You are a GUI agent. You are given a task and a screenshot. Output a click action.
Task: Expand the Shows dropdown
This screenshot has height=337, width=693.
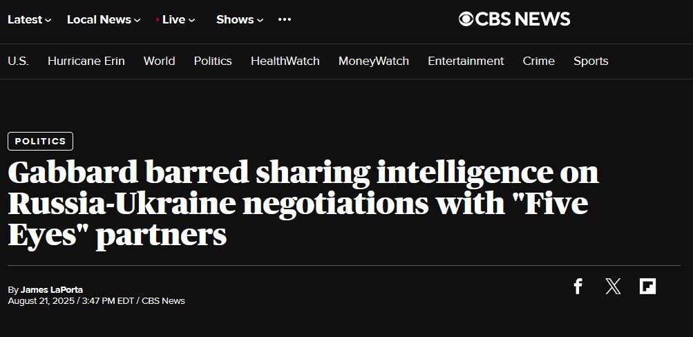(239, 19)
